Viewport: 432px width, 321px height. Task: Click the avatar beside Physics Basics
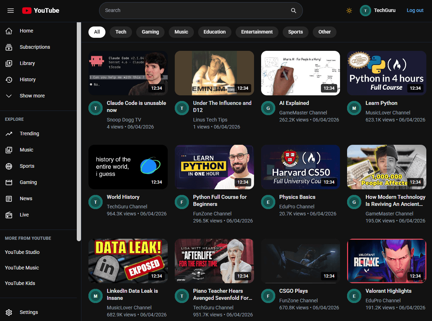coord(268,202)
